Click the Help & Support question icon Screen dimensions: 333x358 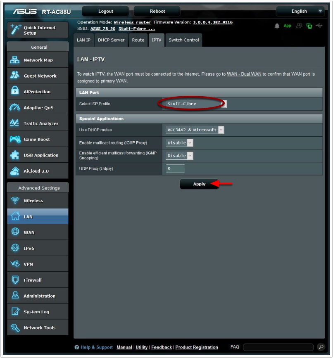[x=77, y=347]
